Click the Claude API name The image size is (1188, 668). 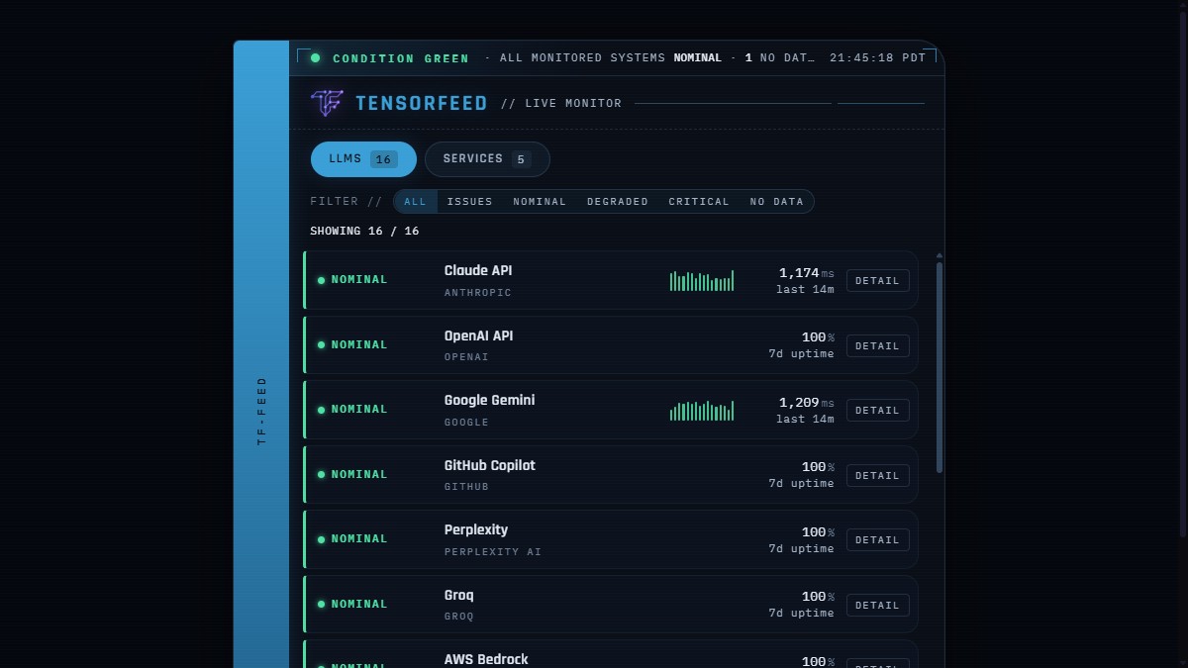point(478,271)
